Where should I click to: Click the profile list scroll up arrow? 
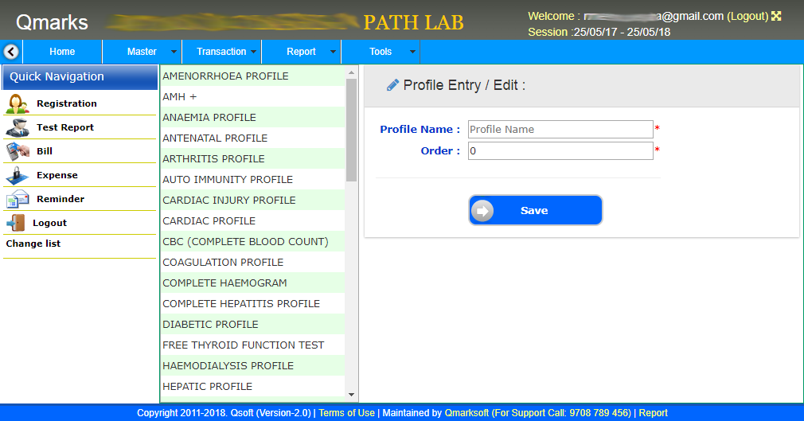point(351,72)
